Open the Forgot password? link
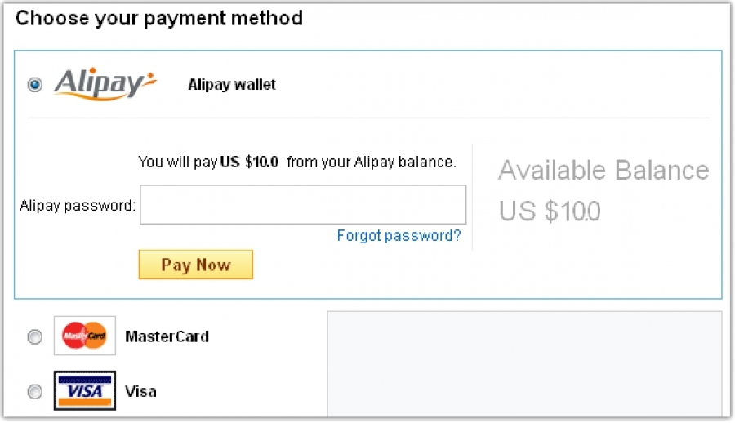735x423 pixels. pos(399,235)
